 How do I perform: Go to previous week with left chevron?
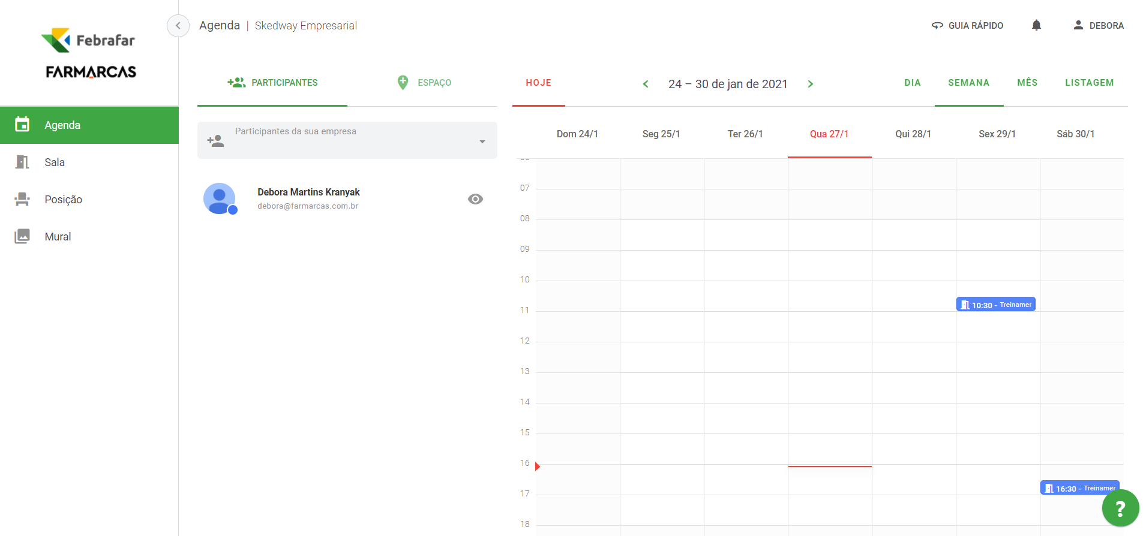[x=646, y=84]
